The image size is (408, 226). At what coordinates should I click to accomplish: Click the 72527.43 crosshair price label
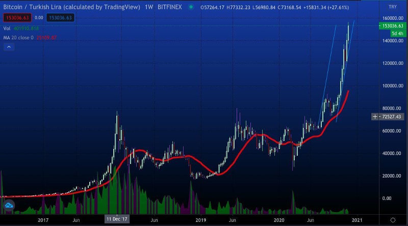pyautogui.click(x=391, y=117)
